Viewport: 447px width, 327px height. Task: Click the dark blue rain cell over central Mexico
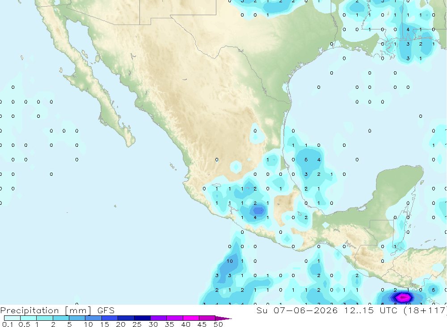click(x=258, y=211)
